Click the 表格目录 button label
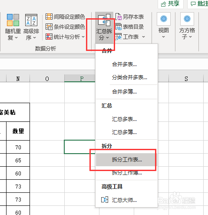The image size is (208, 215). [x=133, y=27]
